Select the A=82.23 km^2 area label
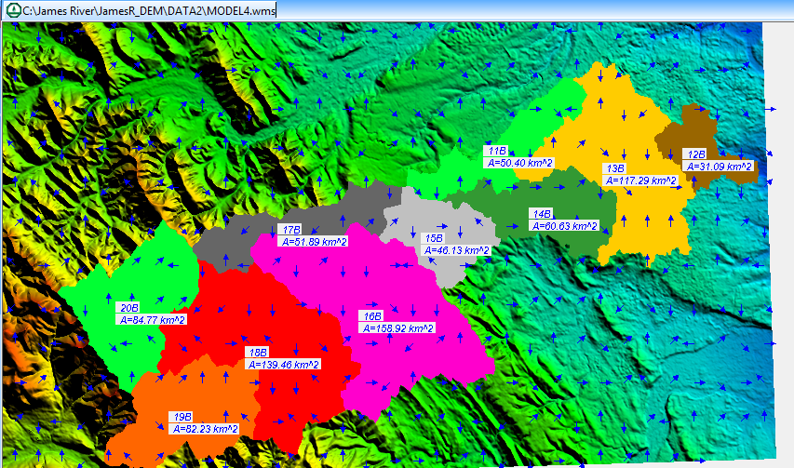 204,429
